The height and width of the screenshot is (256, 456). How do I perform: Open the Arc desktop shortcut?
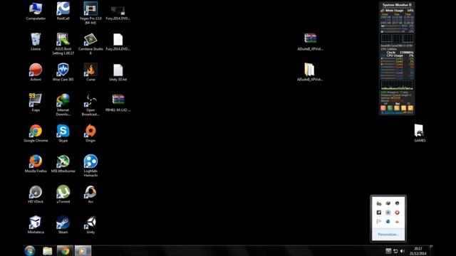click(x=90, y=194)
